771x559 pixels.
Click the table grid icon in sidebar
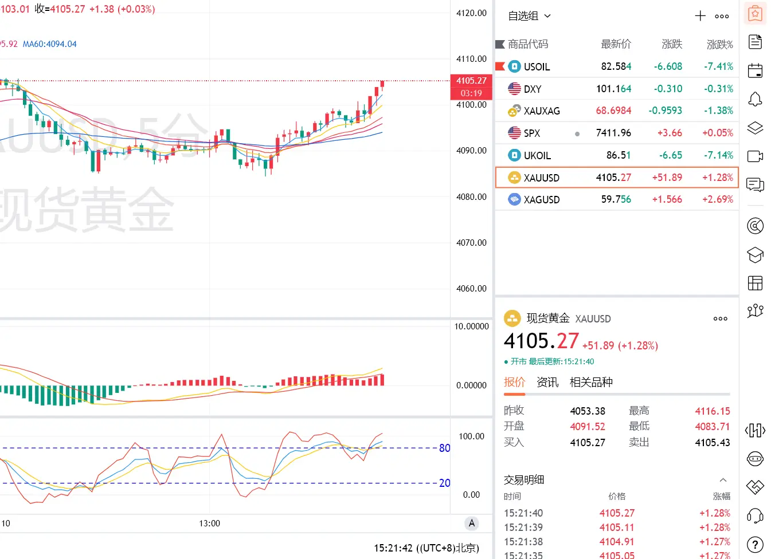[x=755, y=282]
